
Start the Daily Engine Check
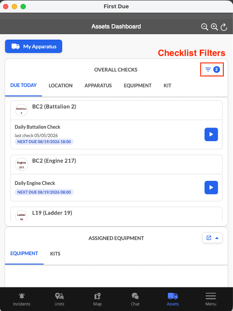click(211, 187)
